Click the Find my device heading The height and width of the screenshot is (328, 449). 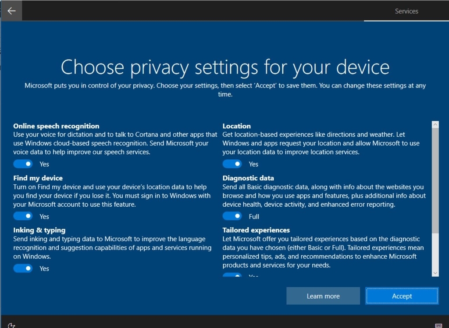point(38,178)
